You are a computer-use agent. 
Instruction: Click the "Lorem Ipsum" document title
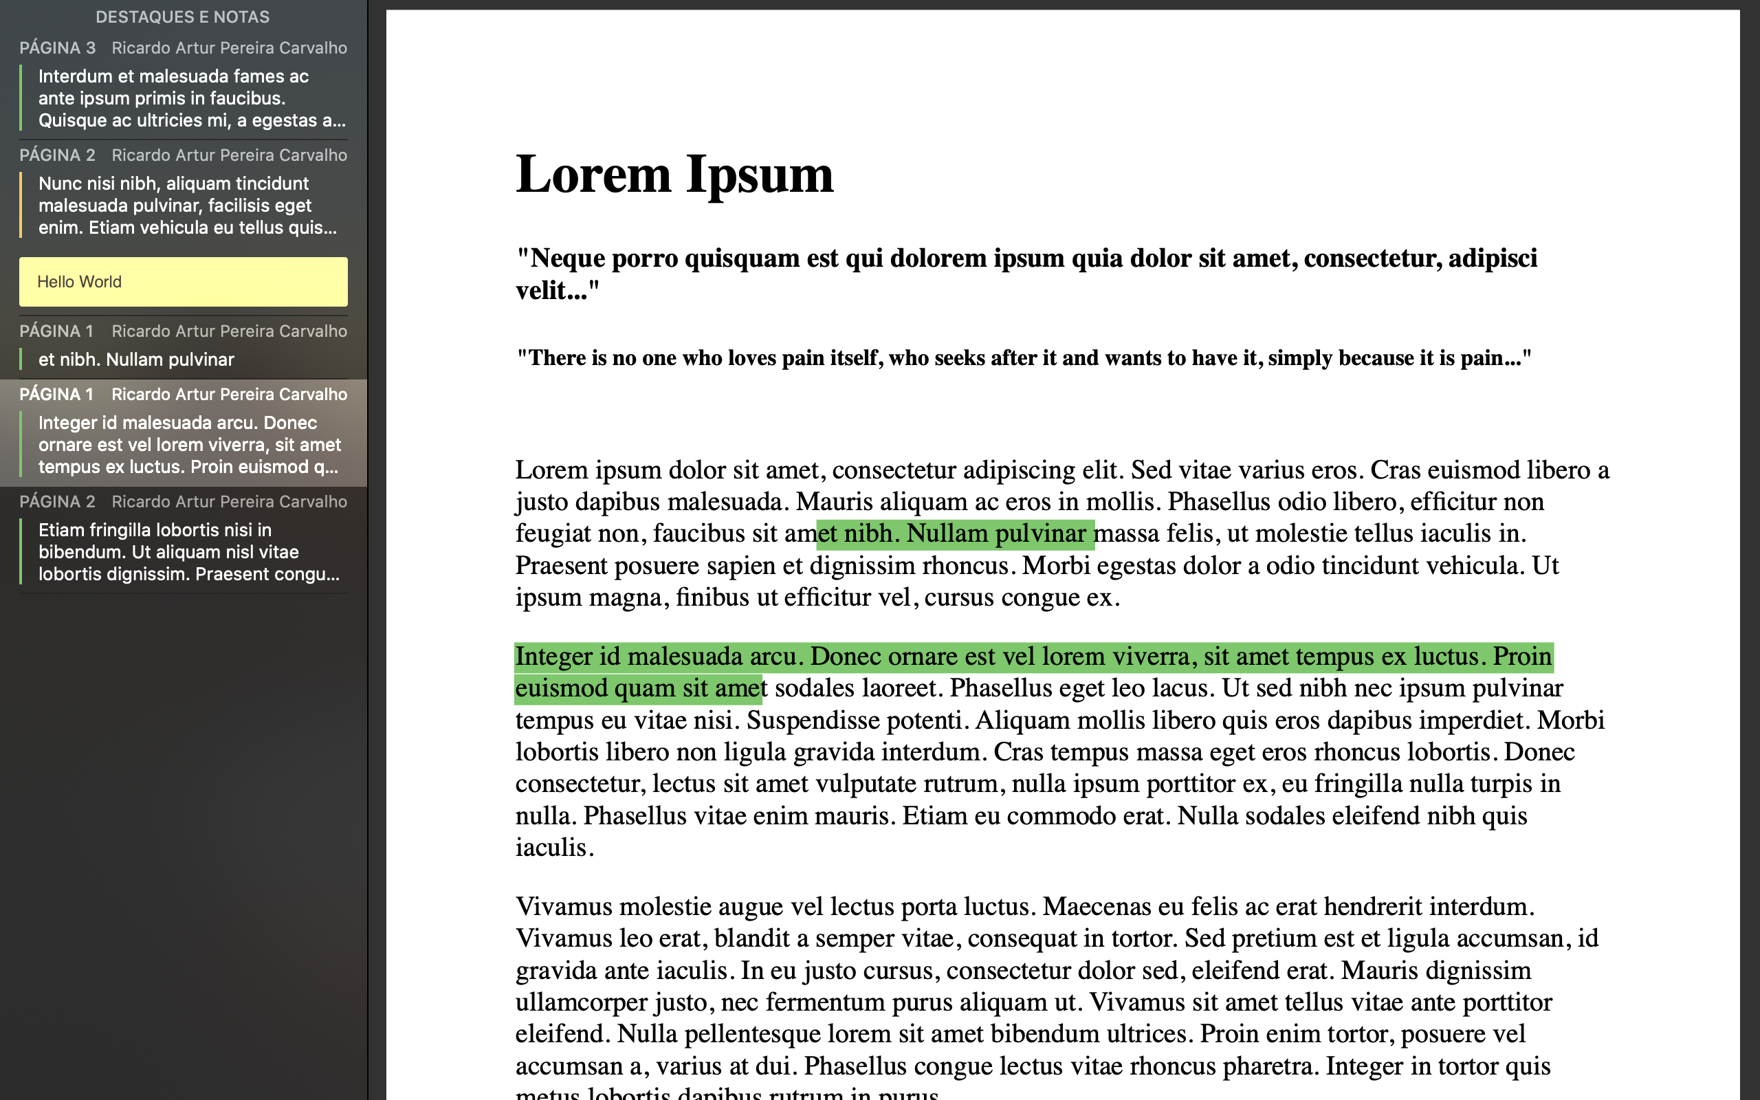tap(674, 175)
